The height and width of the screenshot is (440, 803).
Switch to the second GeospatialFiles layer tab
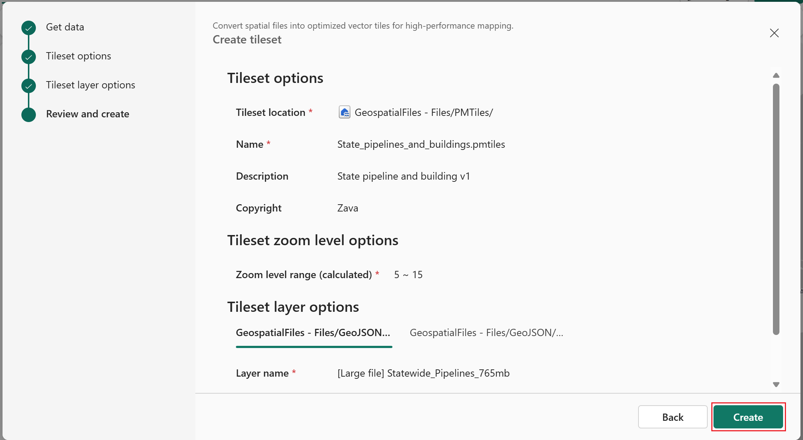point(486,333)
